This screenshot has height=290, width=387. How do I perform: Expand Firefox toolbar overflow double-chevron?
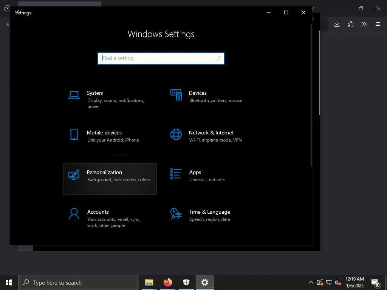(x=364, y=24)
